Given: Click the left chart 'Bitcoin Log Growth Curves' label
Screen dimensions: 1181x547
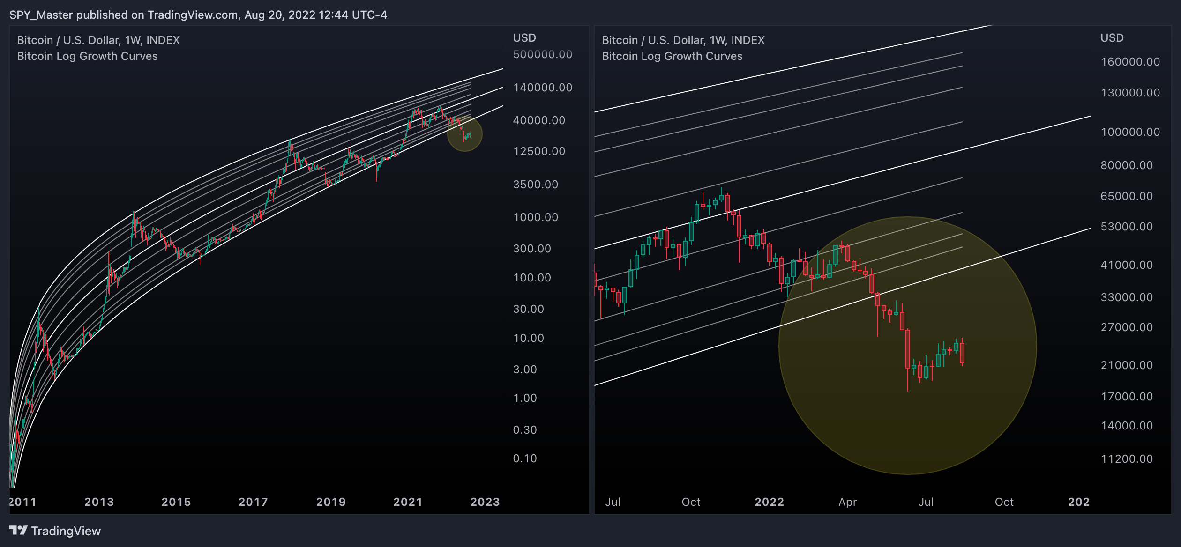Looking at the screenshot, I should pyautogui.click(x=87, y=56).
